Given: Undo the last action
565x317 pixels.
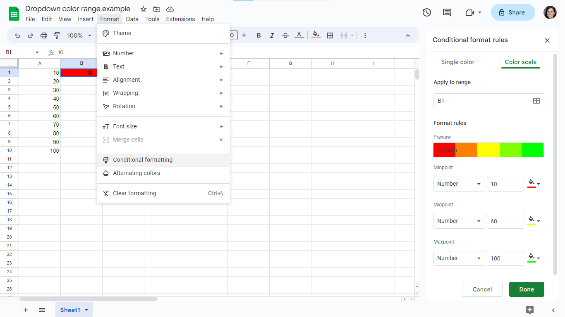Looking at the screenshot, I should pos(17,35).
